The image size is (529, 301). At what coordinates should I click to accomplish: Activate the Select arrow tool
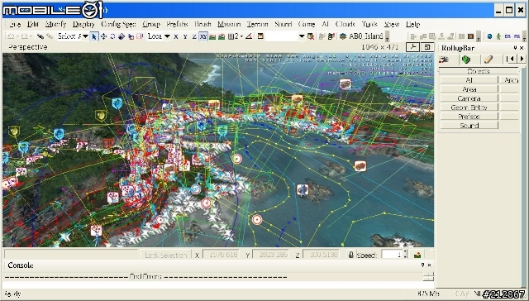(x=94, y=36)
